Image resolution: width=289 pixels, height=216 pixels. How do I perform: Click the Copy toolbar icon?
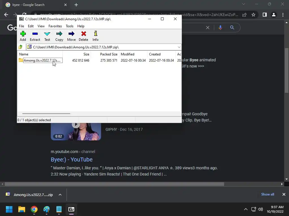coord(59,36)
